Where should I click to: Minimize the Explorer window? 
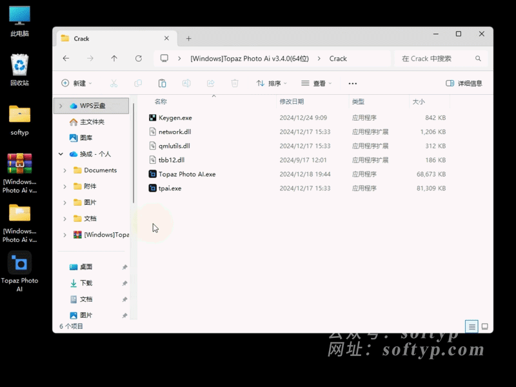(x=436, y=34)
